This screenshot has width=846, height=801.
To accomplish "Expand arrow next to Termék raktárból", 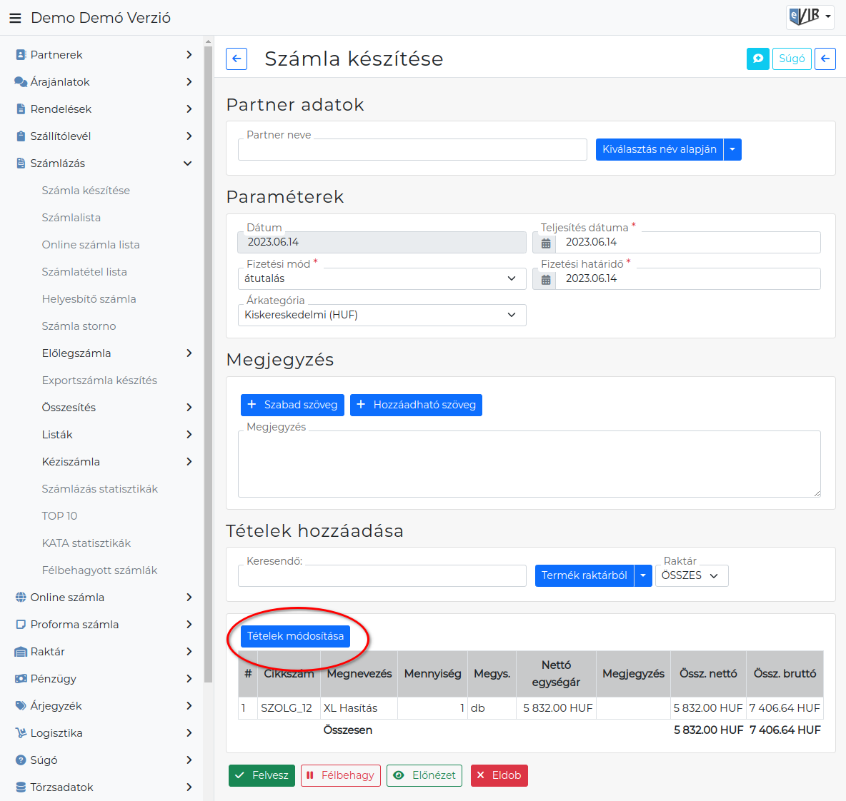I will pyautogui.click(x=643, y=575).
